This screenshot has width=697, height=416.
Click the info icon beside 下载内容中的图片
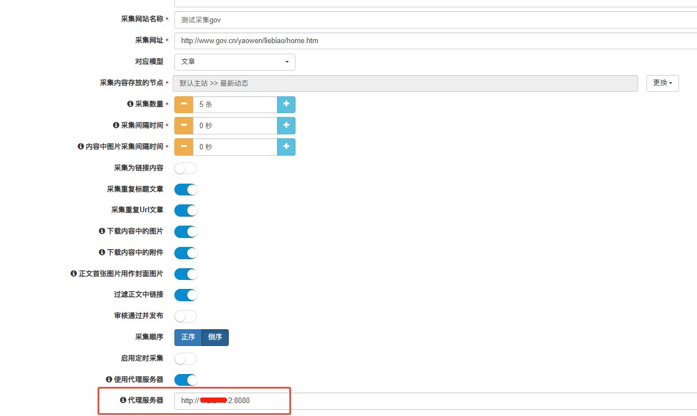[x=102, y=231]
